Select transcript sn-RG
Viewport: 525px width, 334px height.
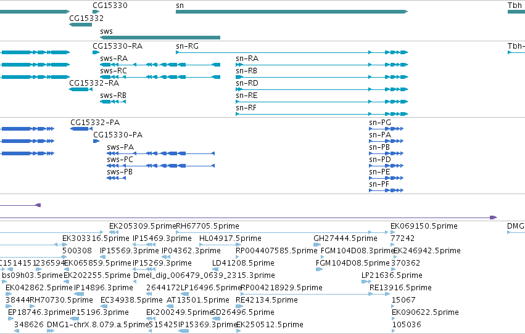(x=292, y=52)
